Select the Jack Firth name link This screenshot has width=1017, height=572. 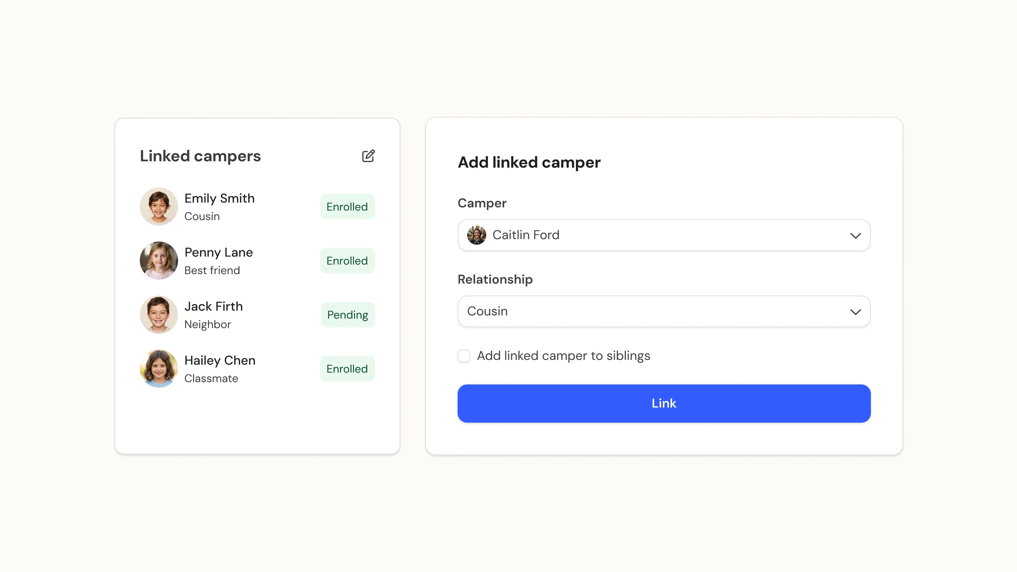point(213,306)
